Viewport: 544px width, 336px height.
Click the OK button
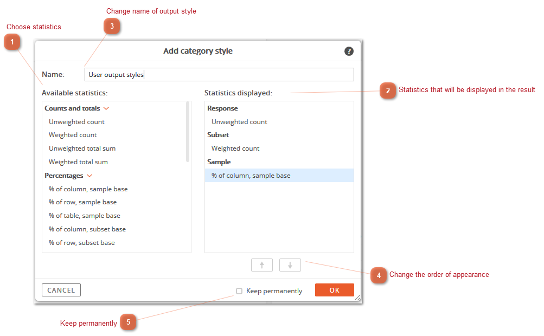(x=335, y=290)
